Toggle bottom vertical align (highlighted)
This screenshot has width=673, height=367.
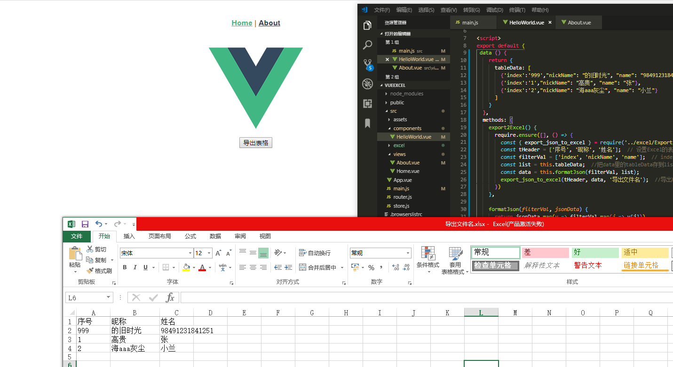tap(263, 253)
